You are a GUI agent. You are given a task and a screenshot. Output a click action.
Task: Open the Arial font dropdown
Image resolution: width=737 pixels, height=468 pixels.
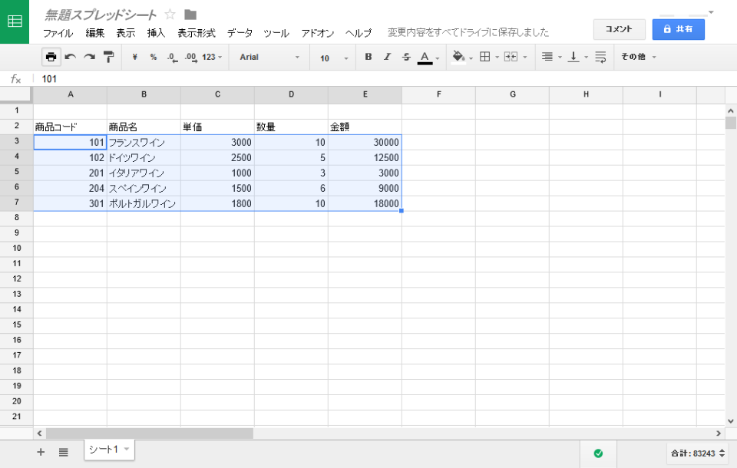coord(269,58)
